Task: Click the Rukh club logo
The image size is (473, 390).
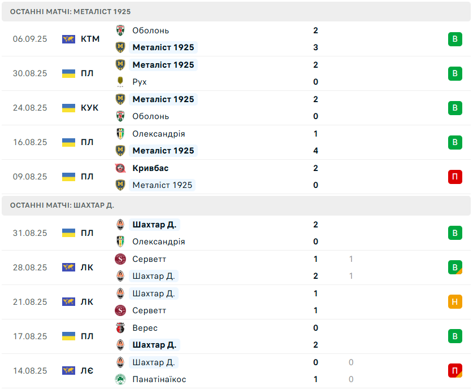Action: click(120, 82)
